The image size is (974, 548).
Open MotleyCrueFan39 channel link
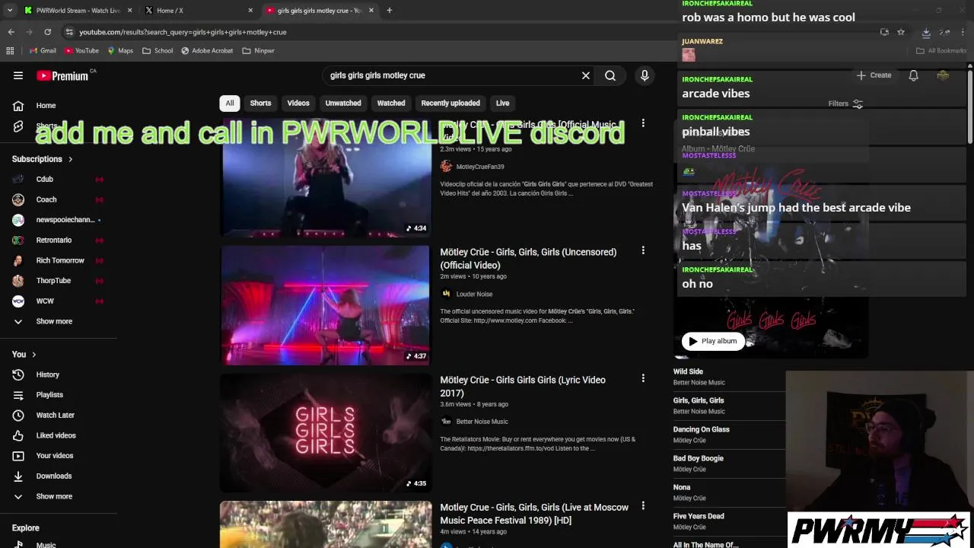pyautogui.click(x=480, y=167)
